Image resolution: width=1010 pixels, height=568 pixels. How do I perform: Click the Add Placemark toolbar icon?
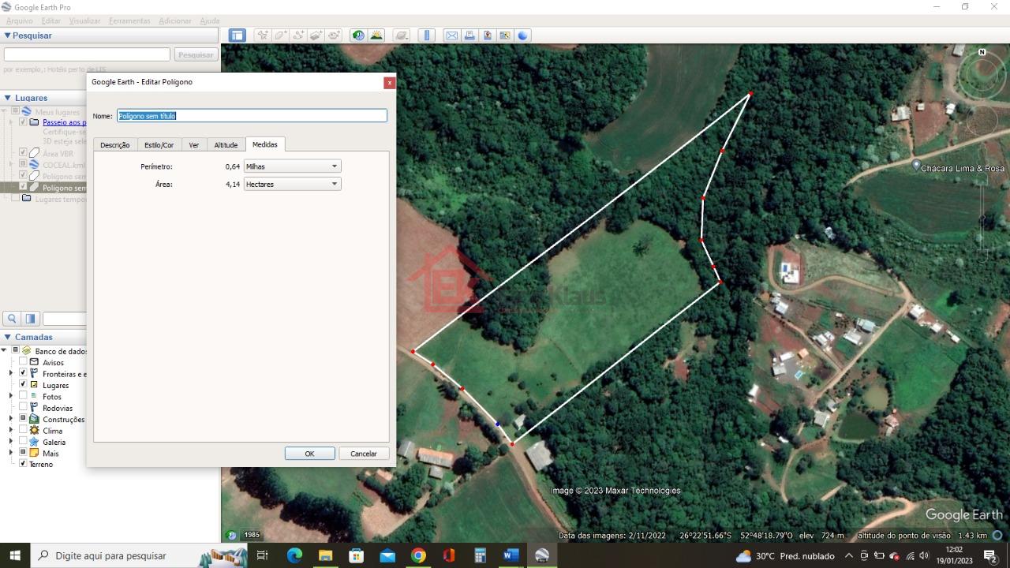(262, 35)
